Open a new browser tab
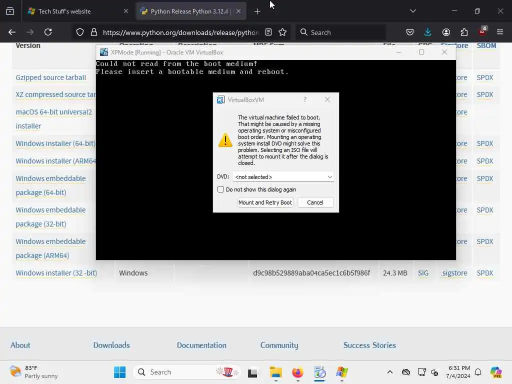The height and width of the screenshot is (384, 512). [x=257, y=11]
